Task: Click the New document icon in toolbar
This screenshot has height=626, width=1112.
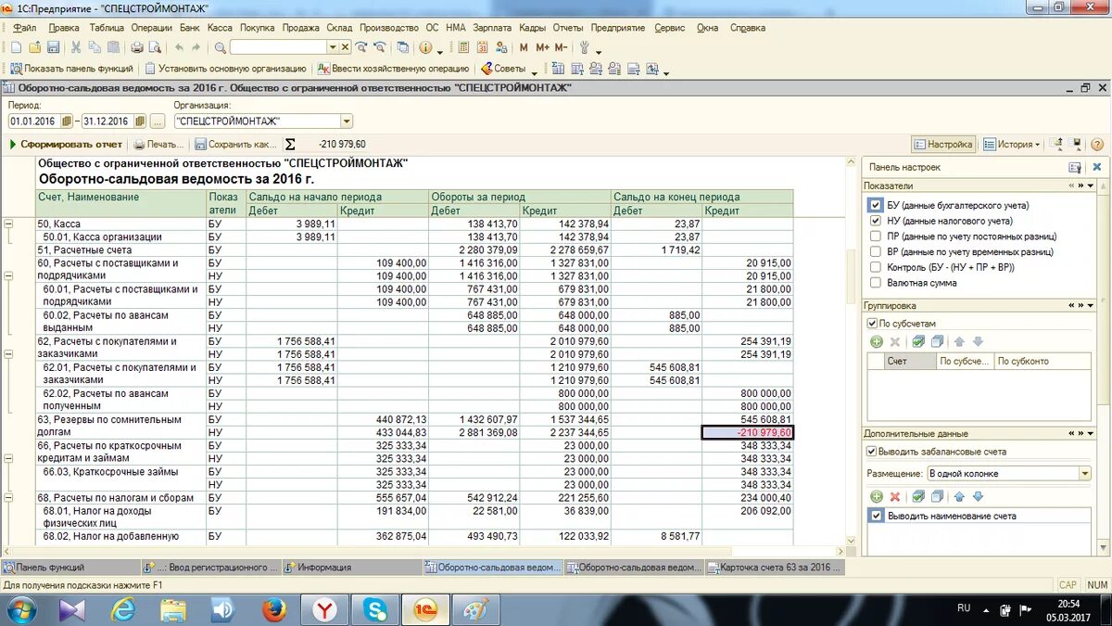Action: click(16, 47)
